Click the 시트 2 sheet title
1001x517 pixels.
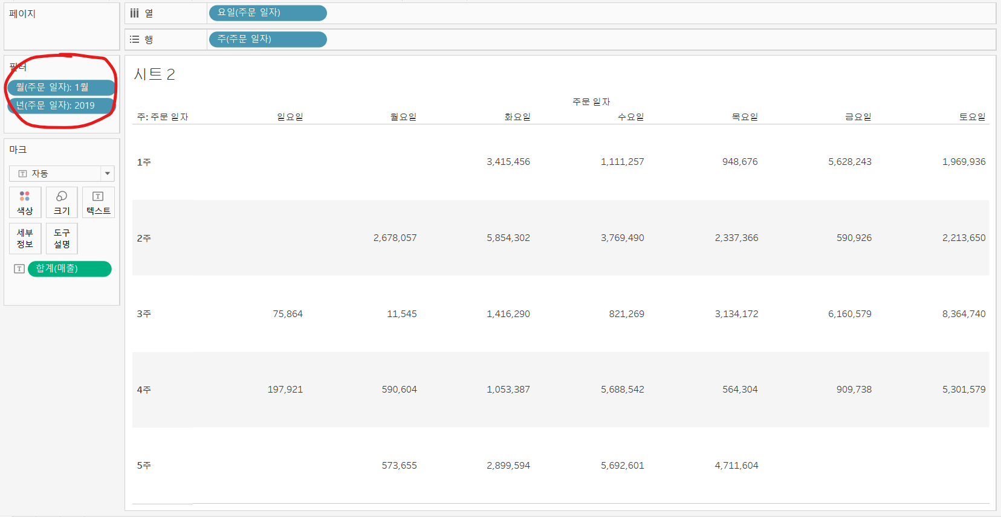pos(154,74)
